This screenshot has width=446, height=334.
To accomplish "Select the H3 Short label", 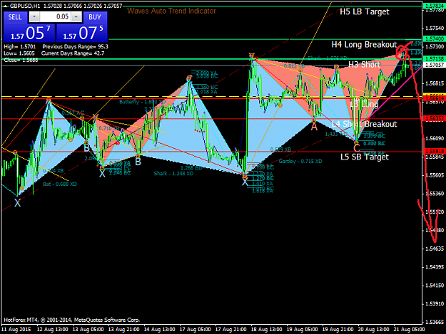I will pos(365,65).
